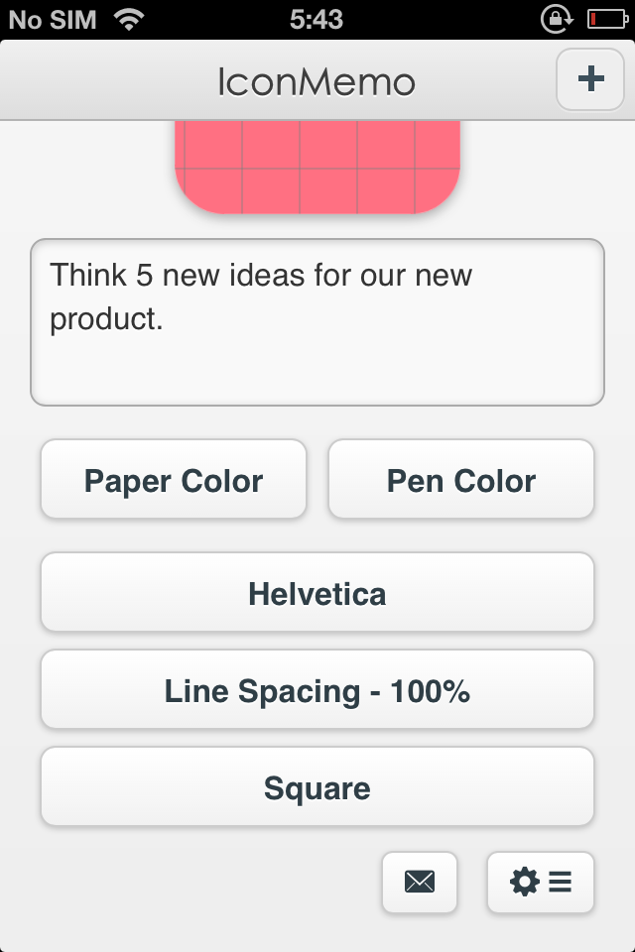Tap the plus button to add memo

590,79
